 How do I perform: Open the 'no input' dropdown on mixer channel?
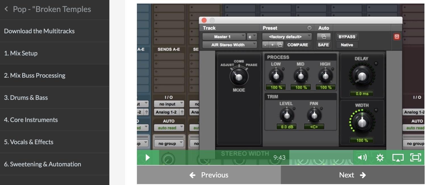pos(169,104)
